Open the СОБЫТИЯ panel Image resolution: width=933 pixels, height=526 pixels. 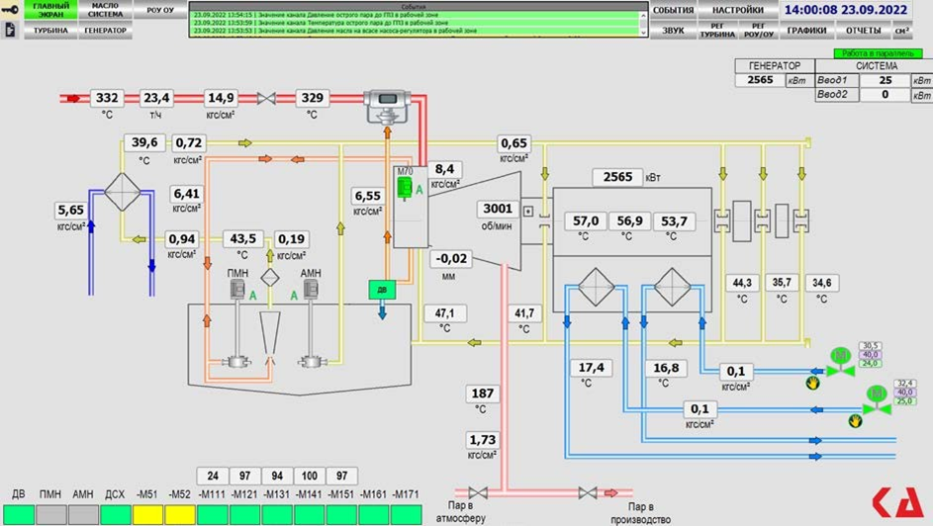click(x=673, y=10)
